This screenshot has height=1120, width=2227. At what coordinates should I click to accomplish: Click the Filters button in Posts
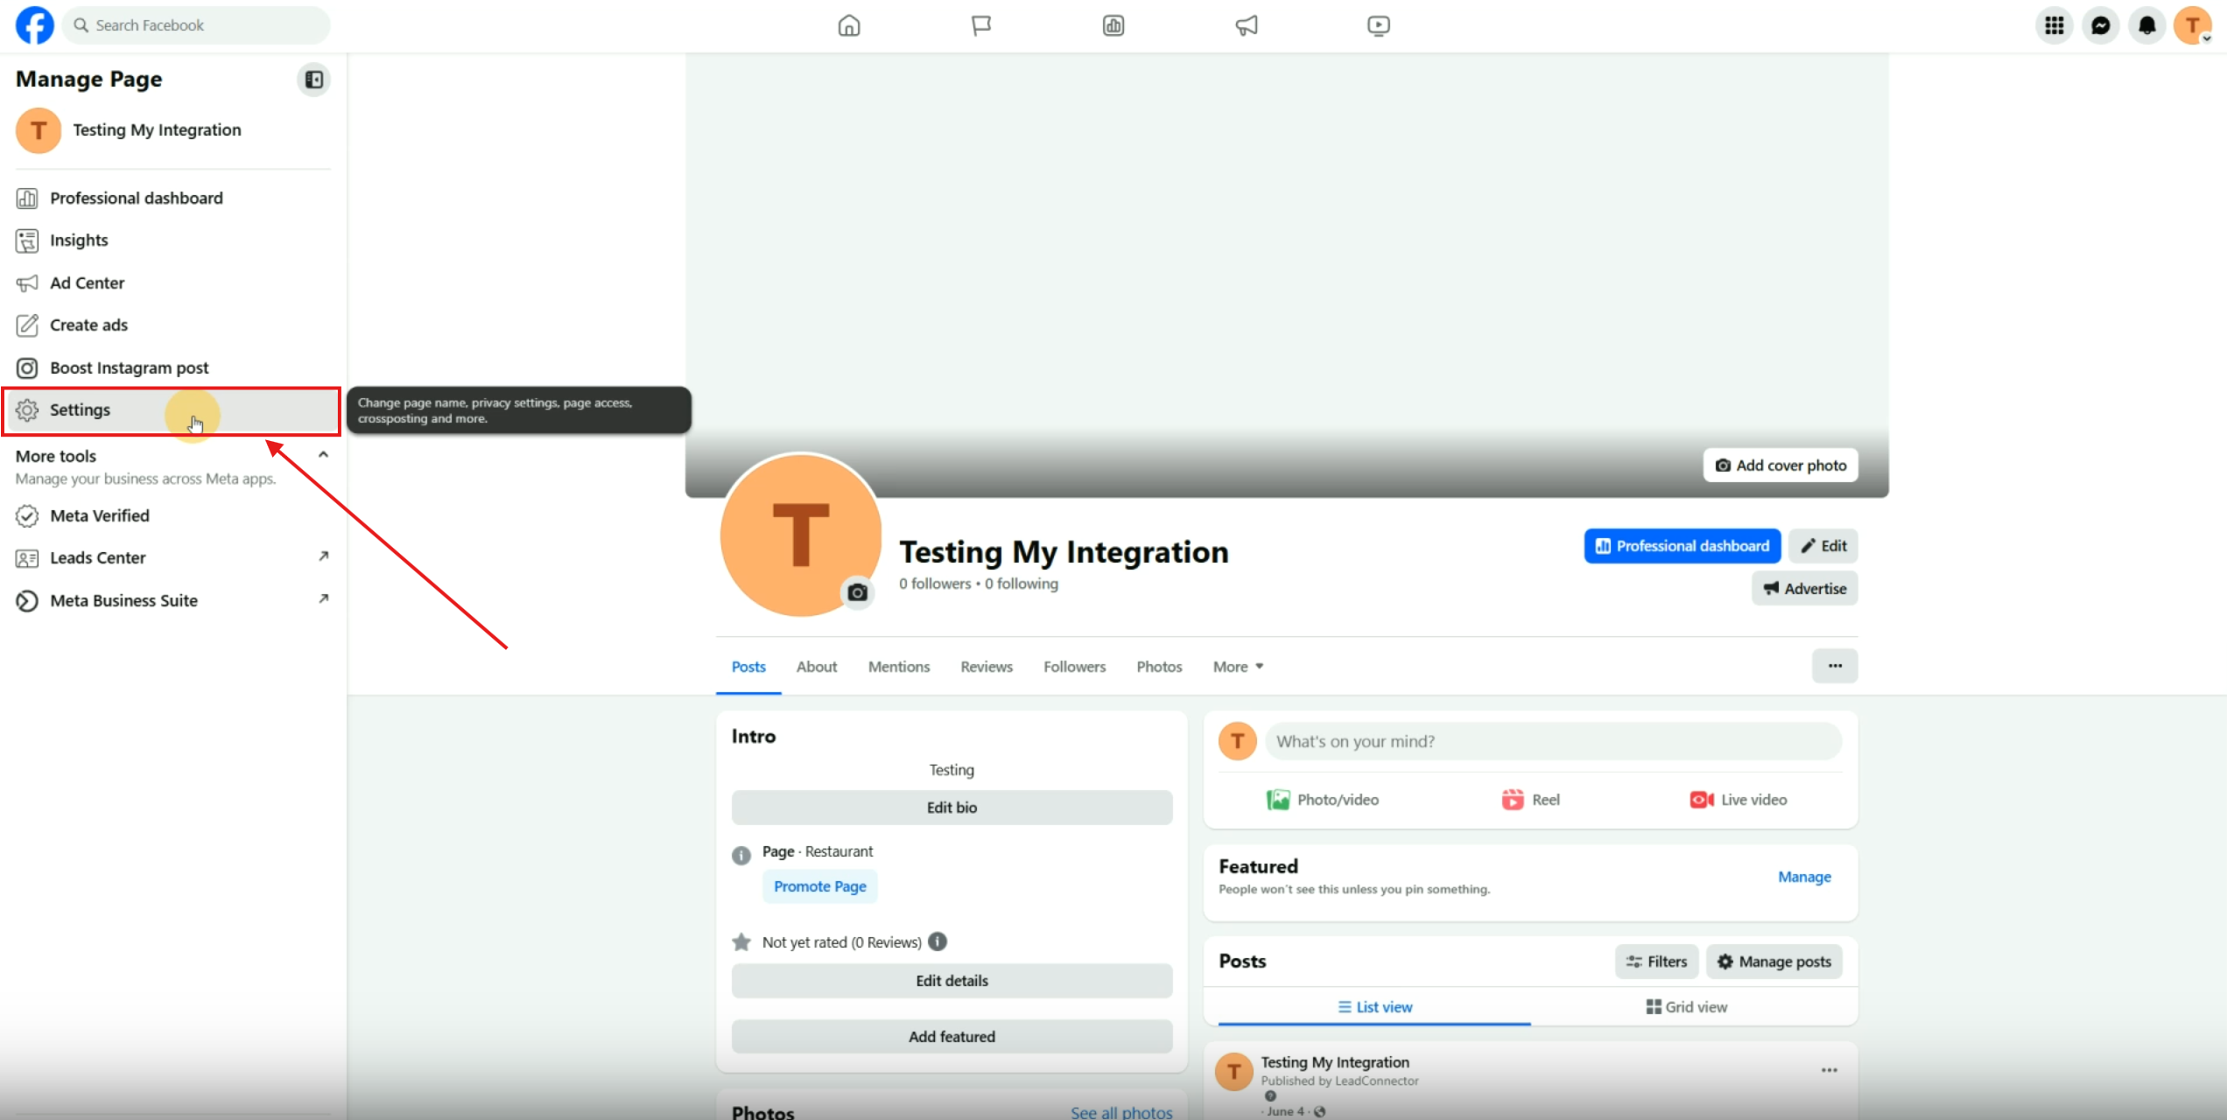tap(1656, 962)
